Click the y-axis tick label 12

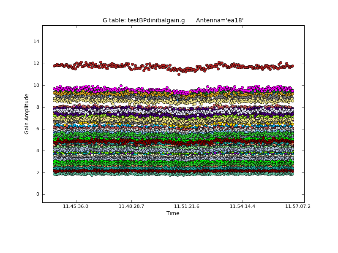36,64
